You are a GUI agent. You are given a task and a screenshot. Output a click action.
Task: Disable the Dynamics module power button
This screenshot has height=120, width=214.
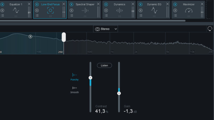(x=106, y=5)
